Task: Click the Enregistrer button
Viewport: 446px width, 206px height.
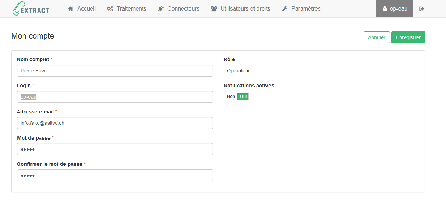Action: (x=408, y=37)
